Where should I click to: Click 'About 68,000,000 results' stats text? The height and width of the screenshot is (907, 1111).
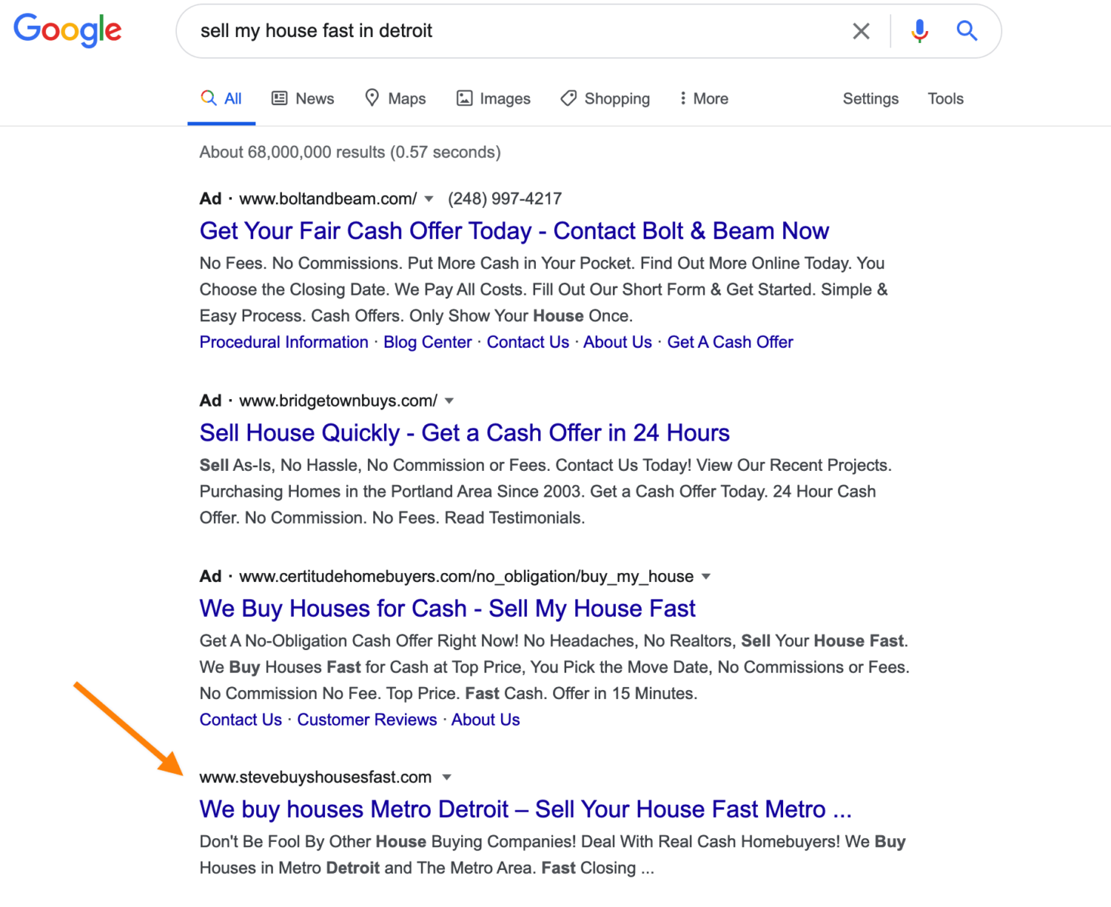coord(350,153)
